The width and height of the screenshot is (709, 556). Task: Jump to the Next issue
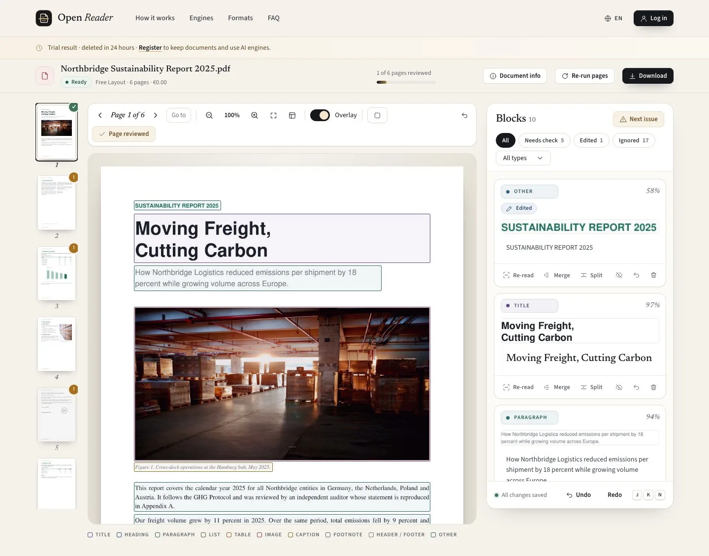coord(639,119)
